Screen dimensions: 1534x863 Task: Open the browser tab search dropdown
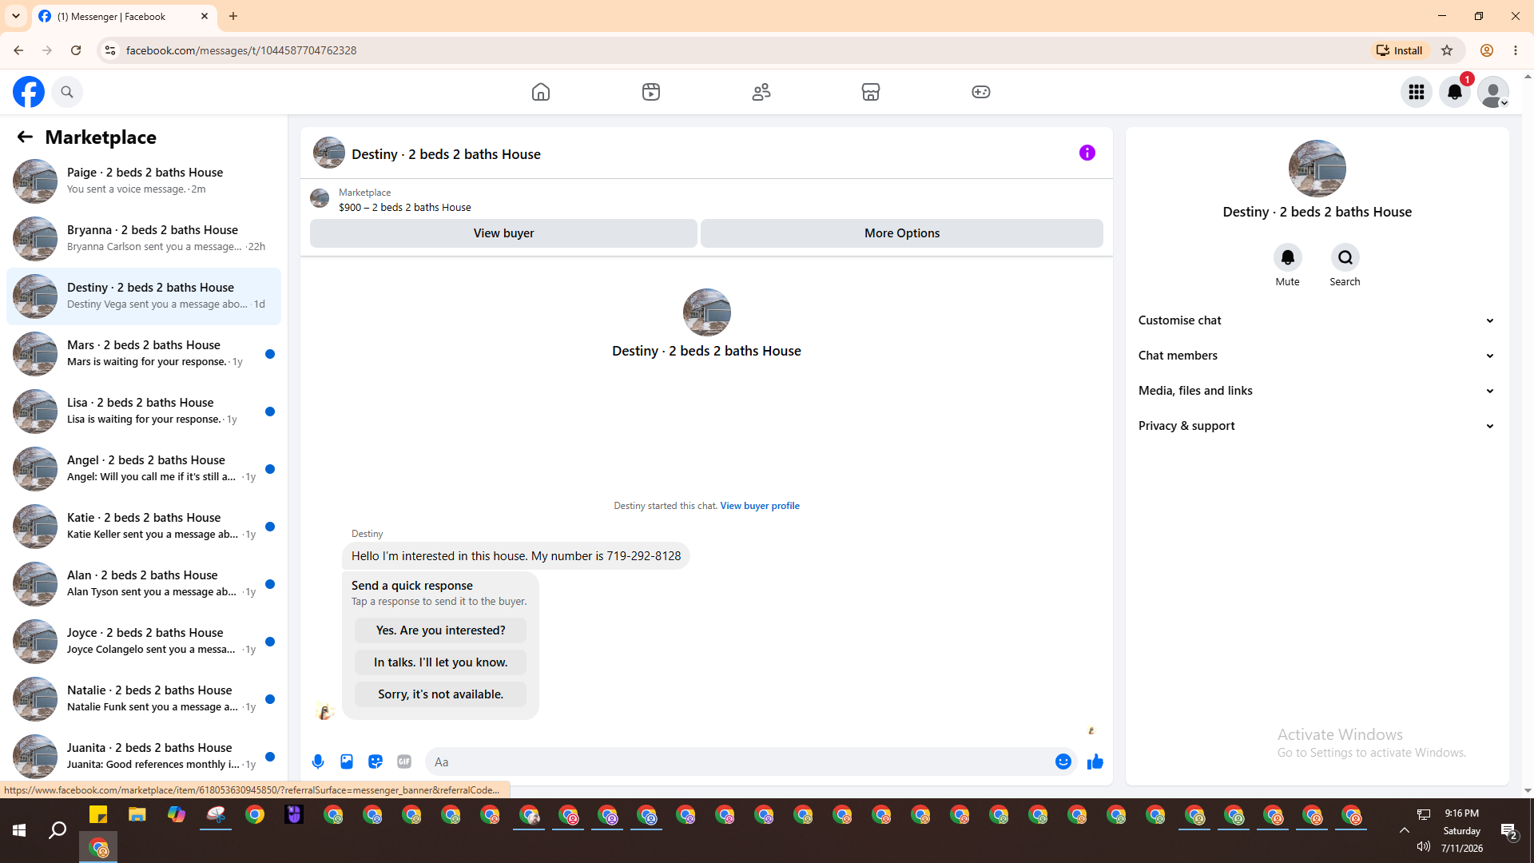pyautogui.click(x=16, y=16)
